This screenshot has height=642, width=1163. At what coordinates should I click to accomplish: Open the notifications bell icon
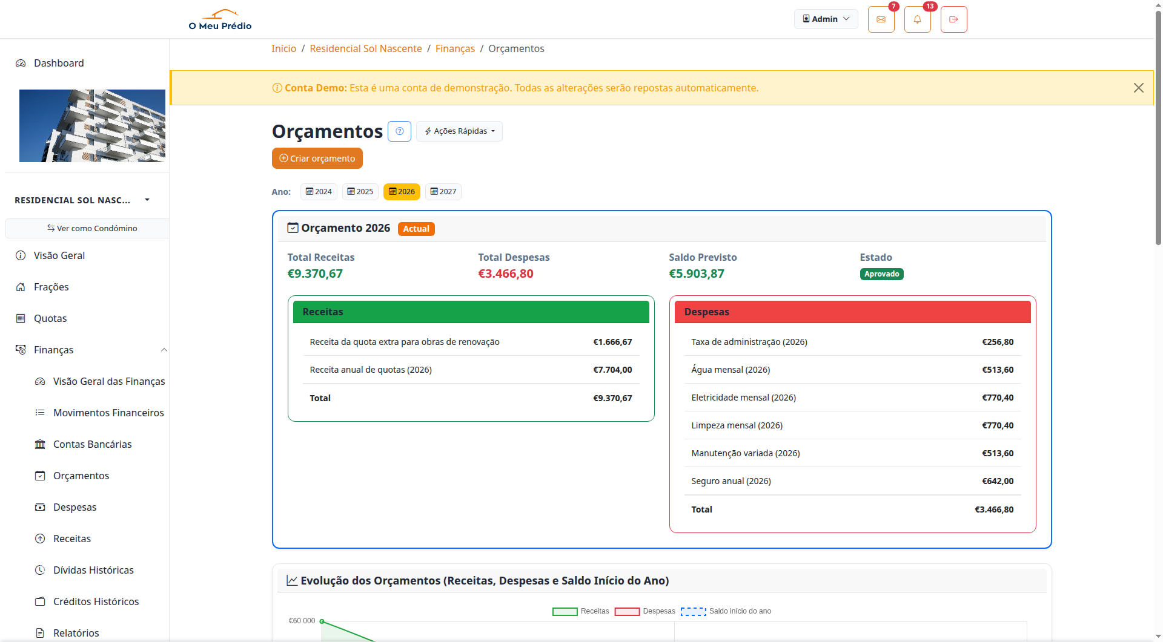tap(917, 19)
